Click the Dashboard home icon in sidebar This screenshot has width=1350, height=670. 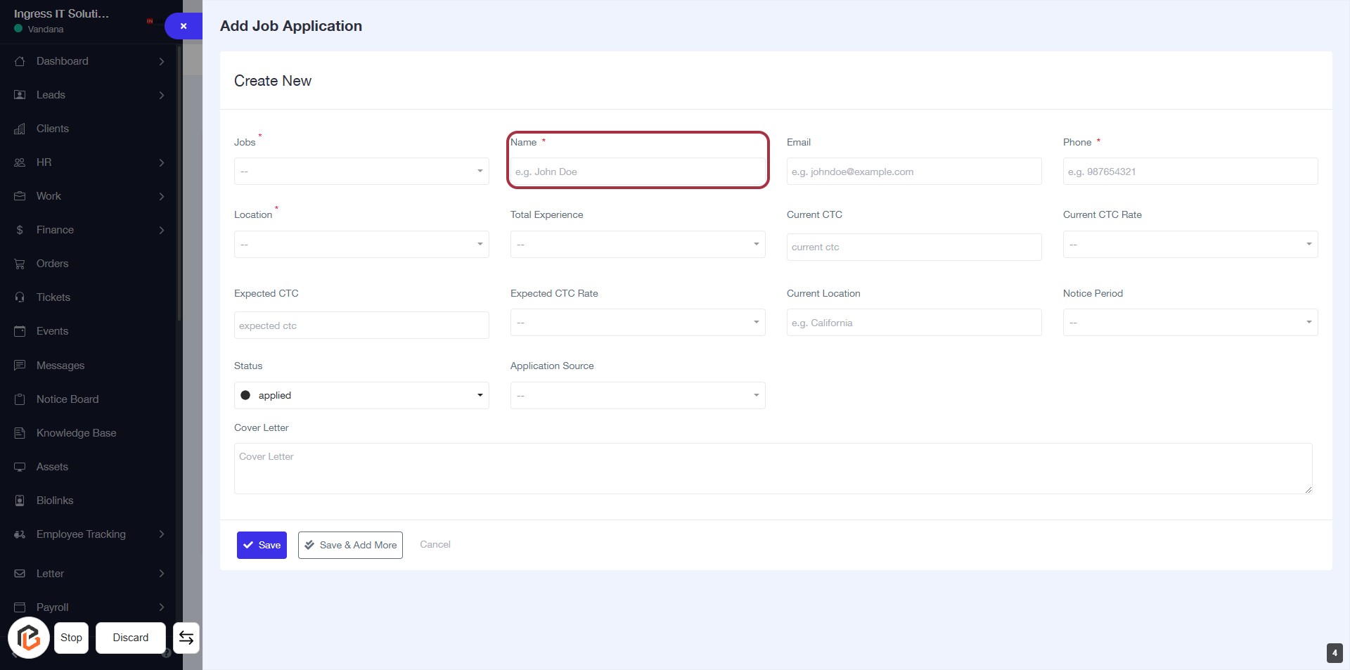point(20,61)
